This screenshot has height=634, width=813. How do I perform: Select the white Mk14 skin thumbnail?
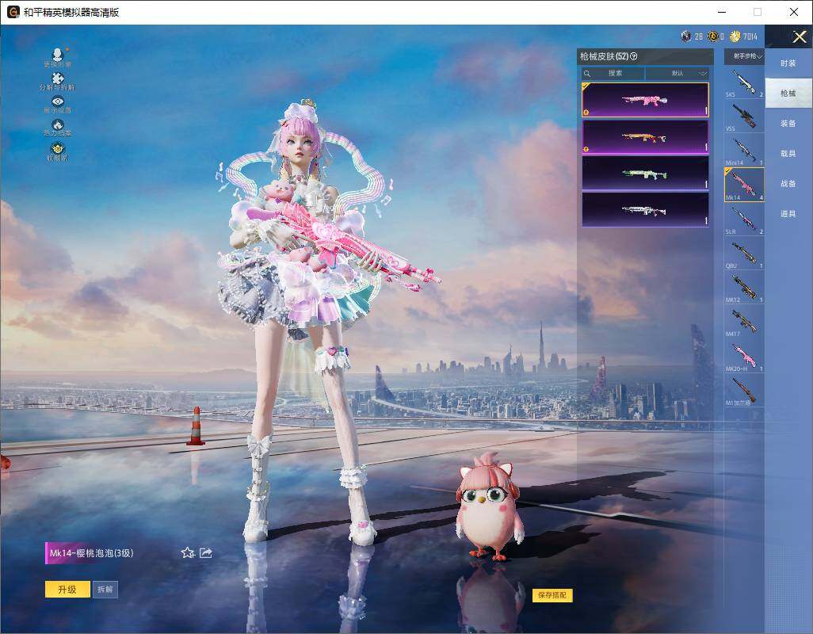pos(645,209)
